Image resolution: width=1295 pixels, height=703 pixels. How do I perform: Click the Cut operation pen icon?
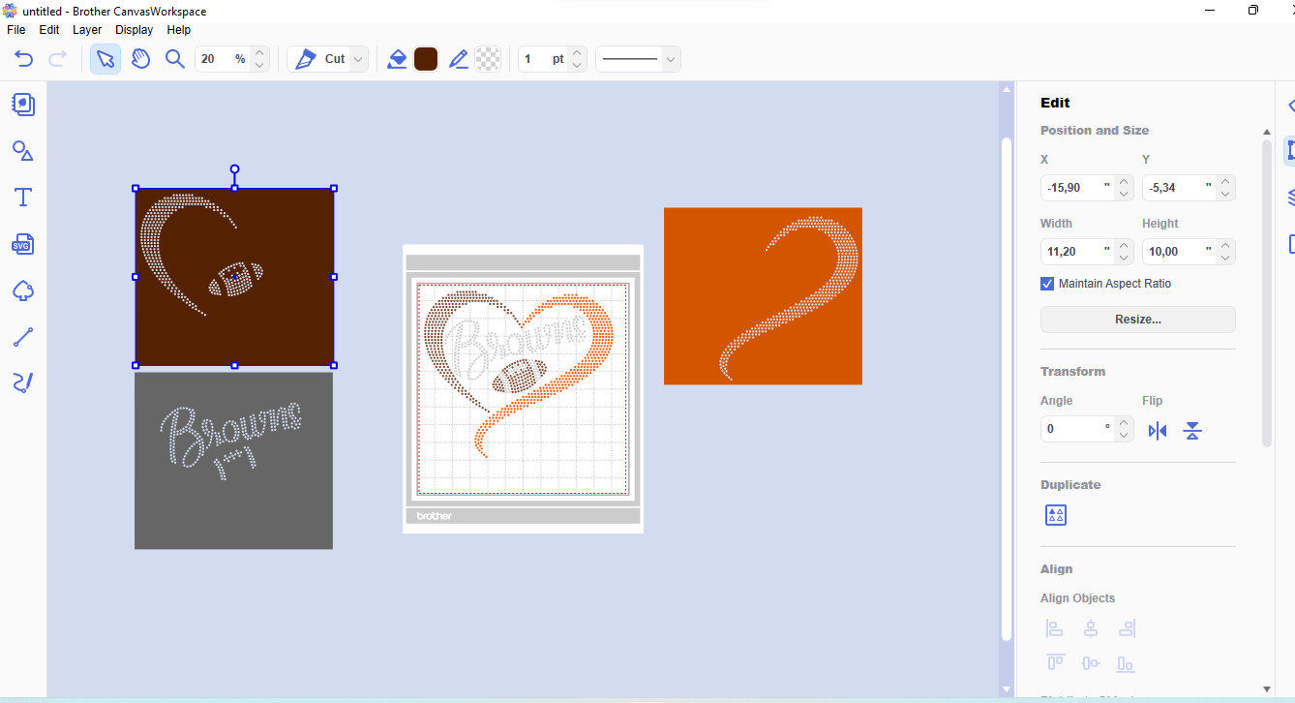coord(306,59)
